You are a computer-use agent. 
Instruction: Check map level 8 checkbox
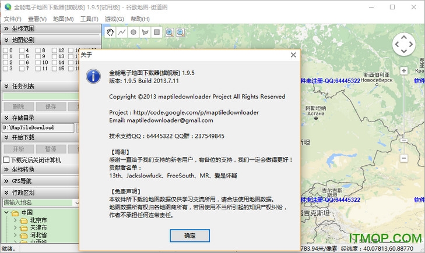pyautogui.click(x=38, y=50)
